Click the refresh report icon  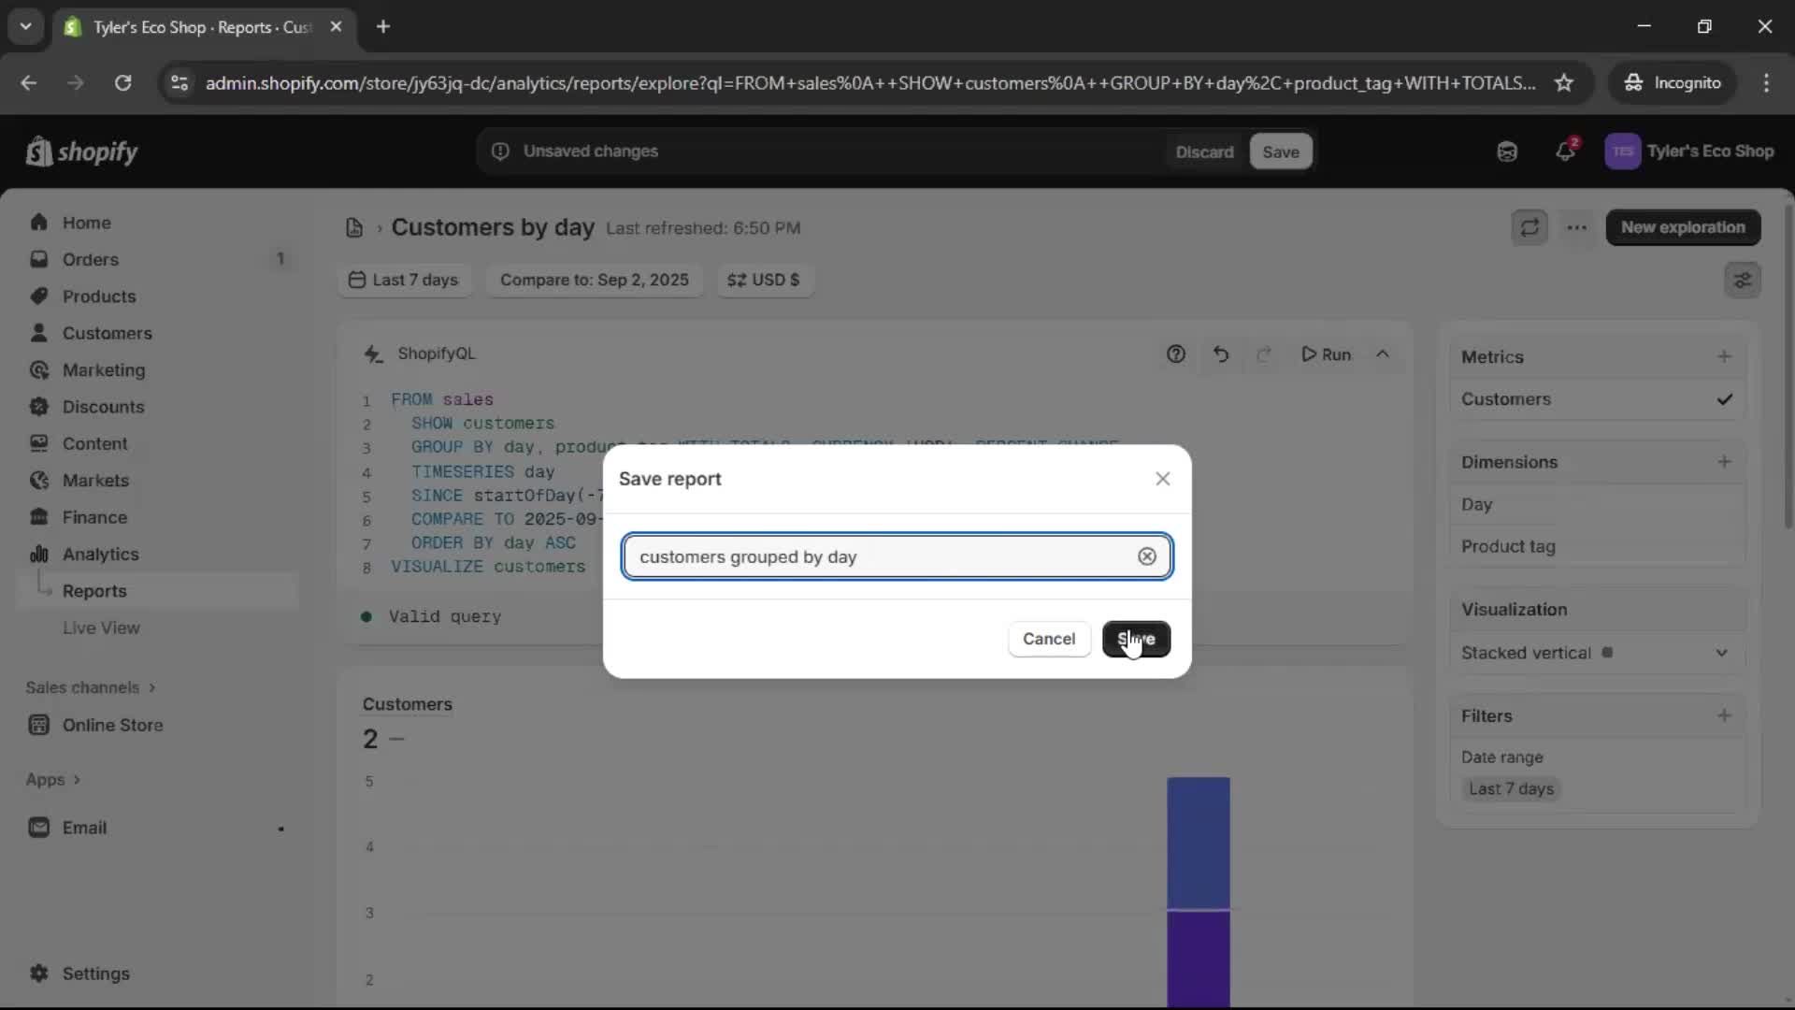pos(1529,227)
